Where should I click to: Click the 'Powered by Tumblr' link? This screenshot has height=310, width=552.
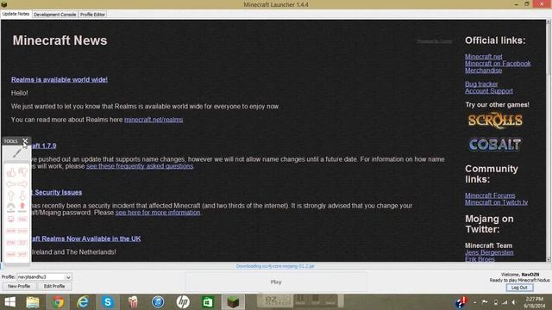pos(435,41)
